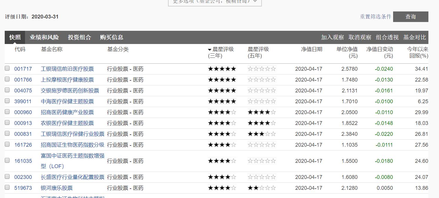Image resolution: width=439 pixels, height=198 pixels.
Task: Select the checkbox for fund 399011
Action: (x=7, y=101)
